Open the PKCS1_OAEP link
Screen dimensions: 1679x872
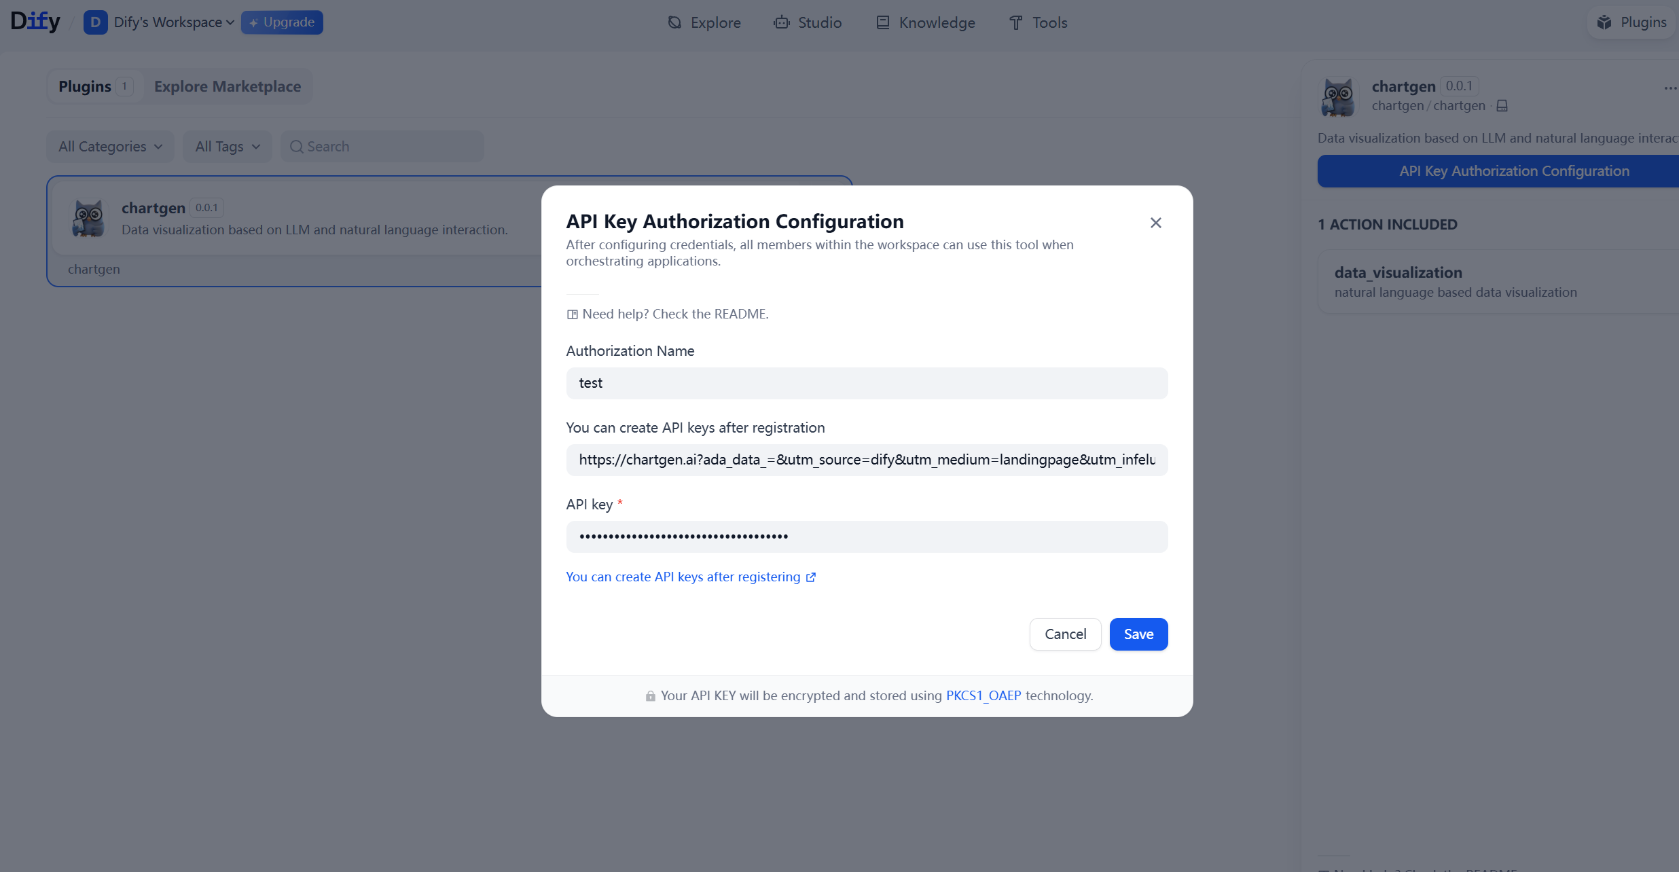[x=983, y=695]
